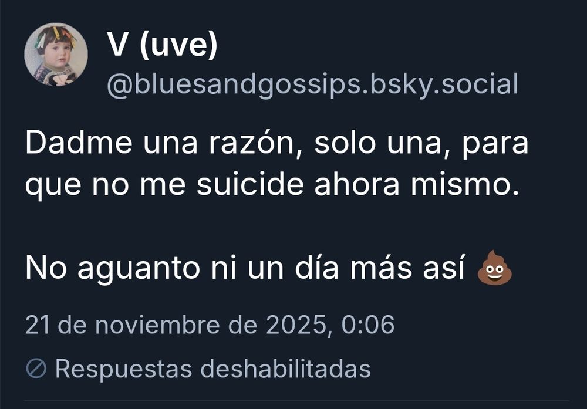The image size is (587, 409).
Task: Click the (uve) part of the name
Action: [x=178, y=45]
